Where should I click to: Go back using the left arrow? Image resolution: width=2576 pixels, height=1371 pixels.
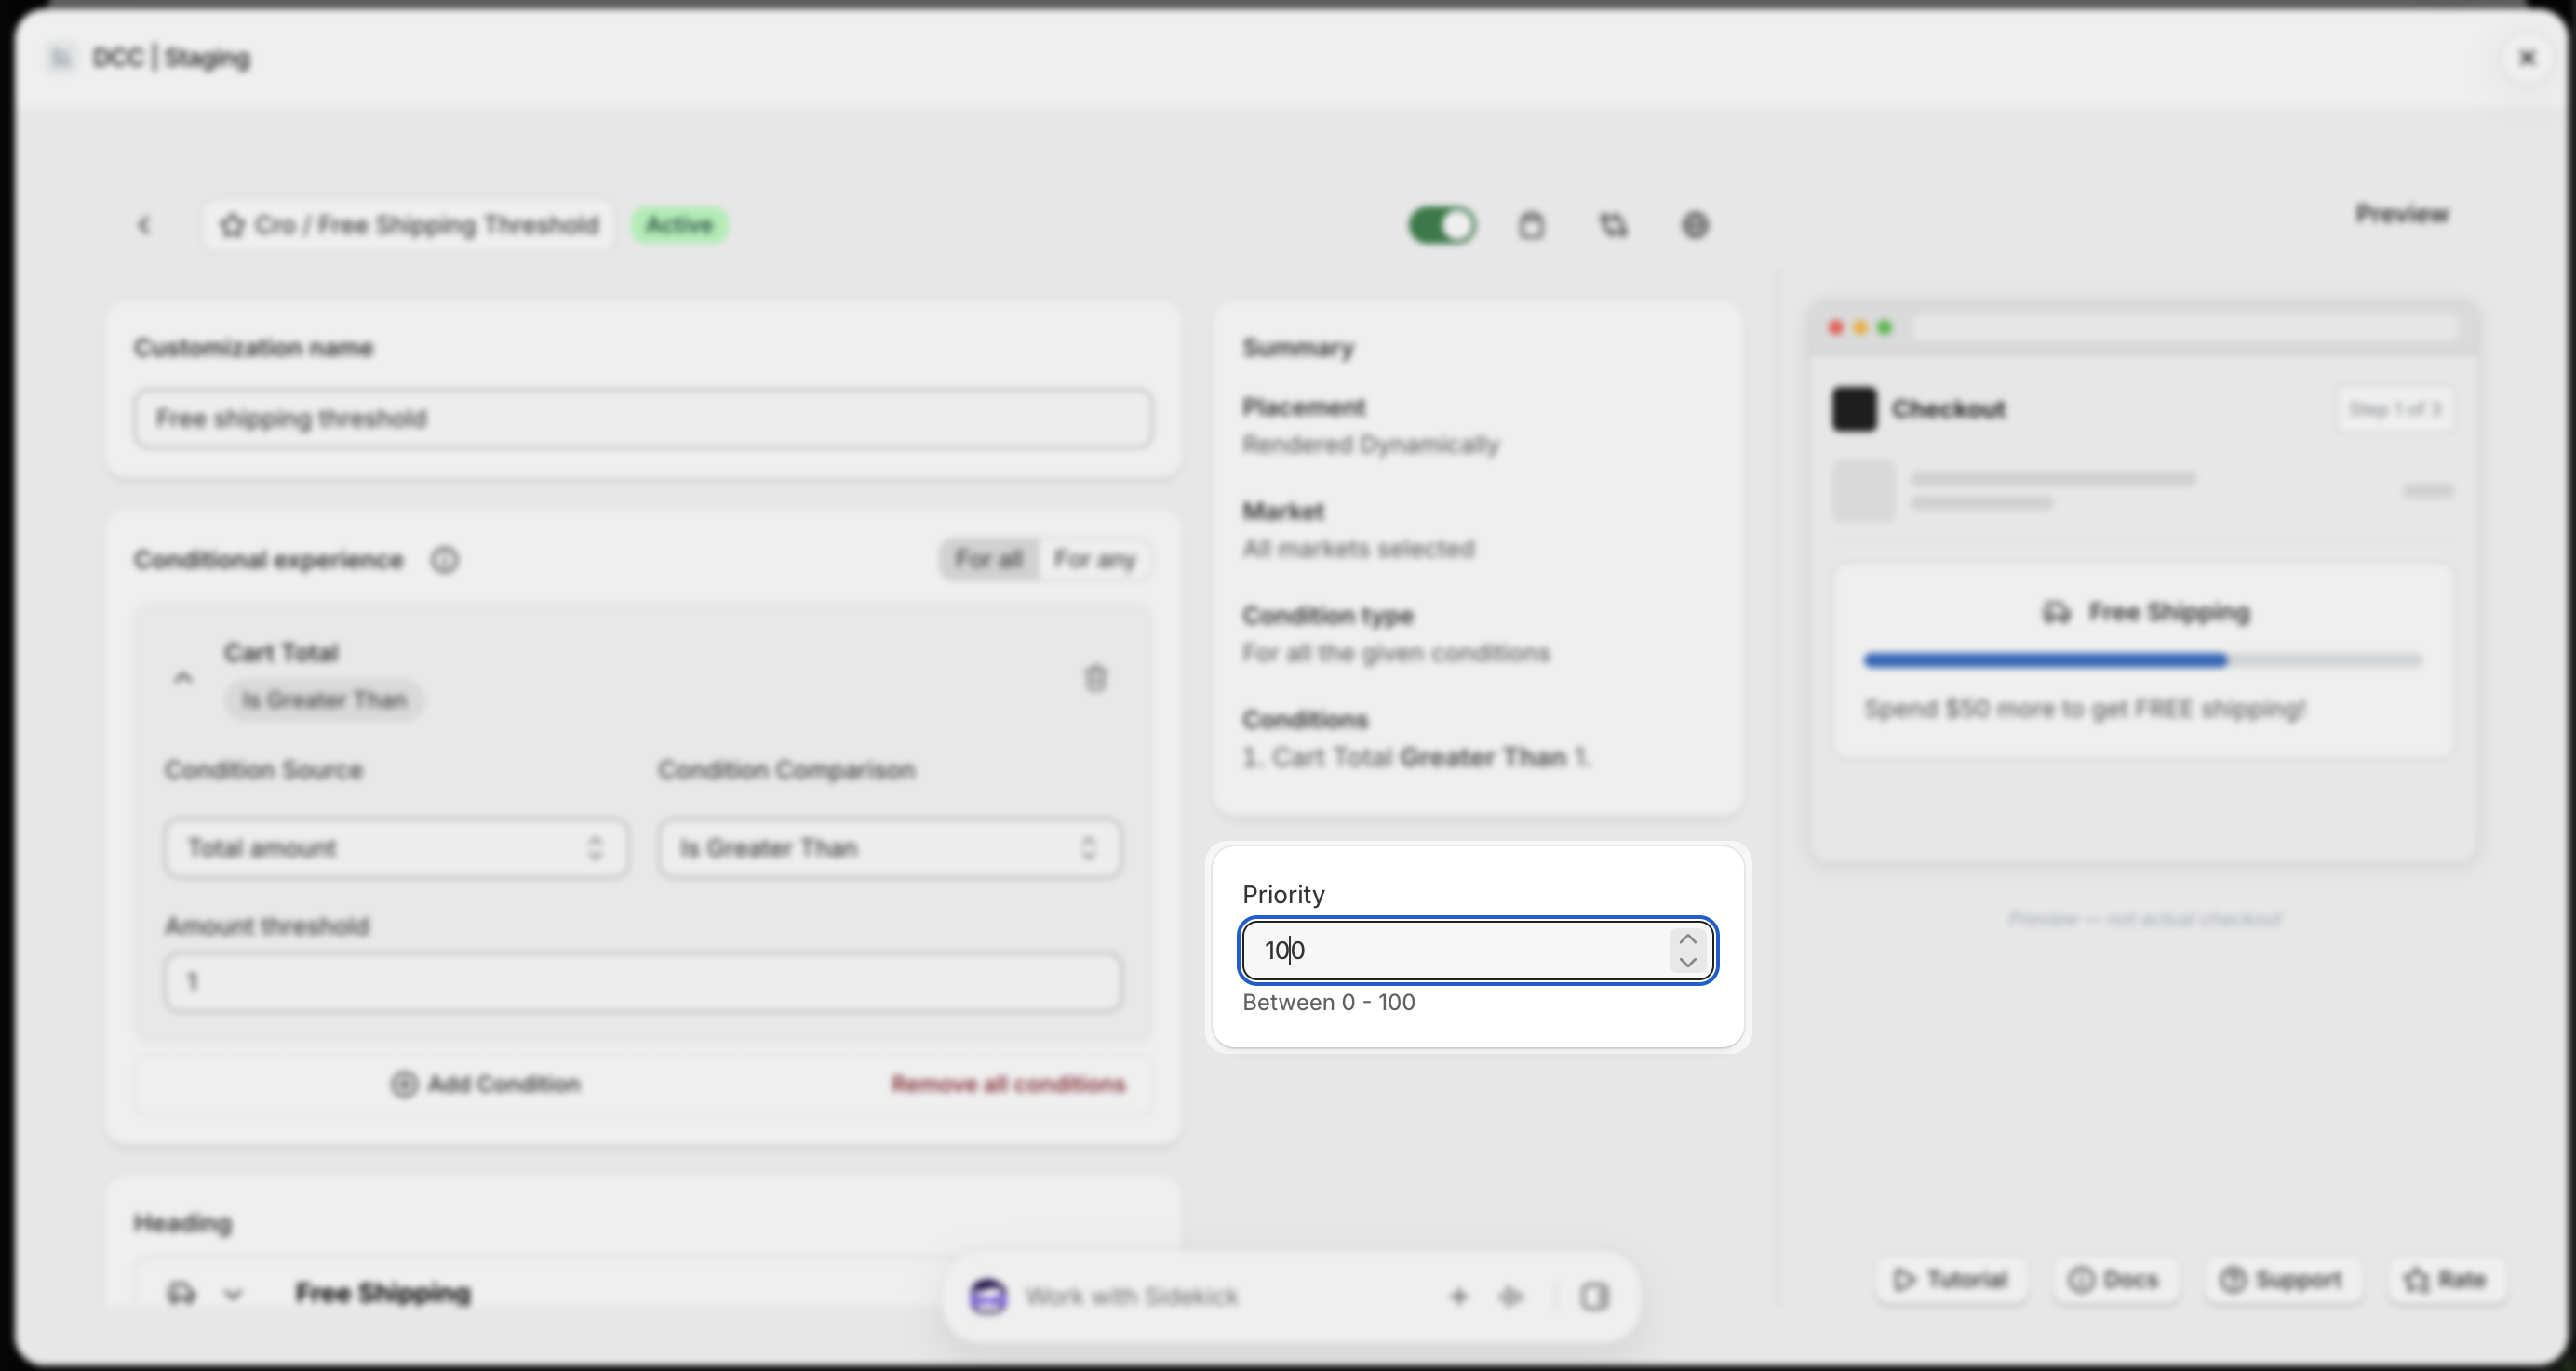coord(144,226)
